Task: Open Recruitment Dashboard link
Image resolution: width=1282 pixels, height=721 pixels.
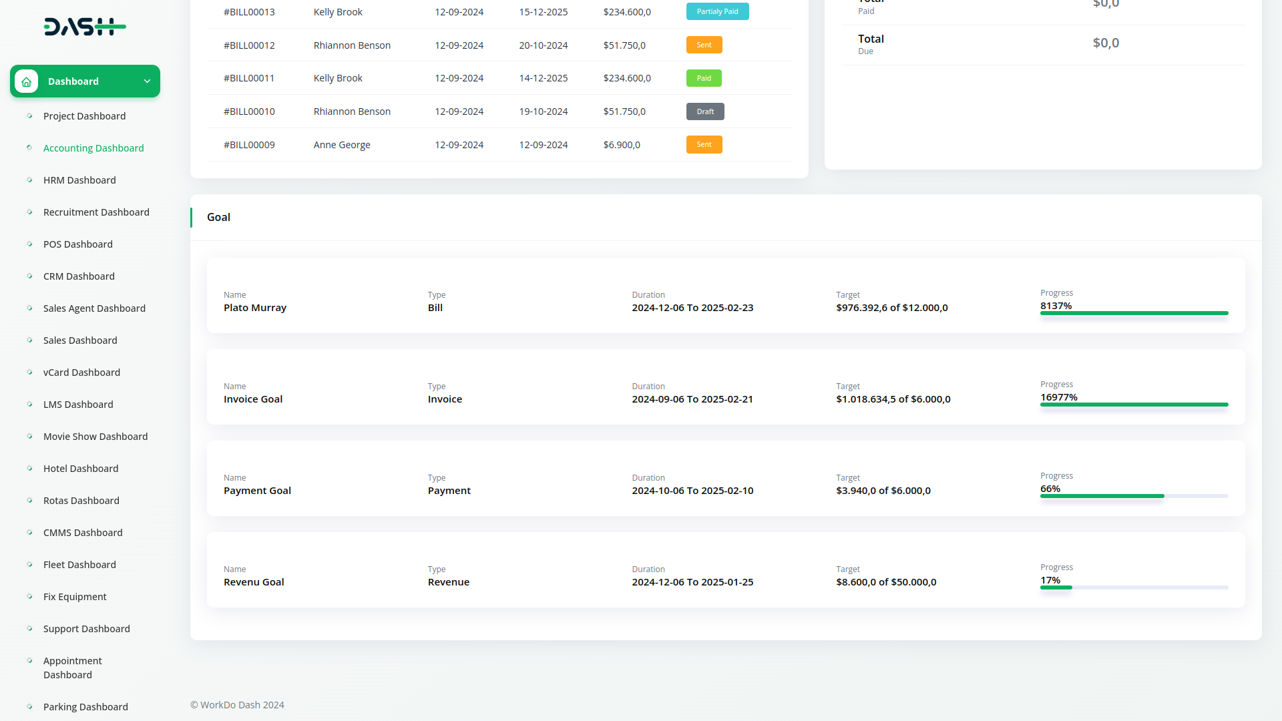Action: point(96,212)
